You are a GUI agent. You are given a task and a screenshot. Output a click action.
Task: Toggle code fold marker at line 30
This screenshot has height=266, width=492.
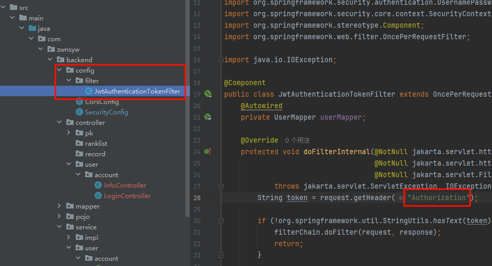click(x=221, y=221)
